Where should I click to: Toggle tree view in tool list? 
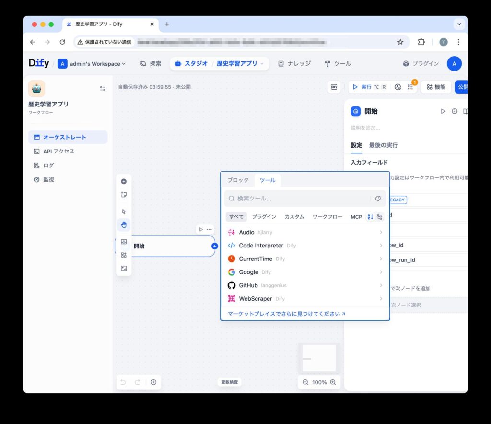380,217
